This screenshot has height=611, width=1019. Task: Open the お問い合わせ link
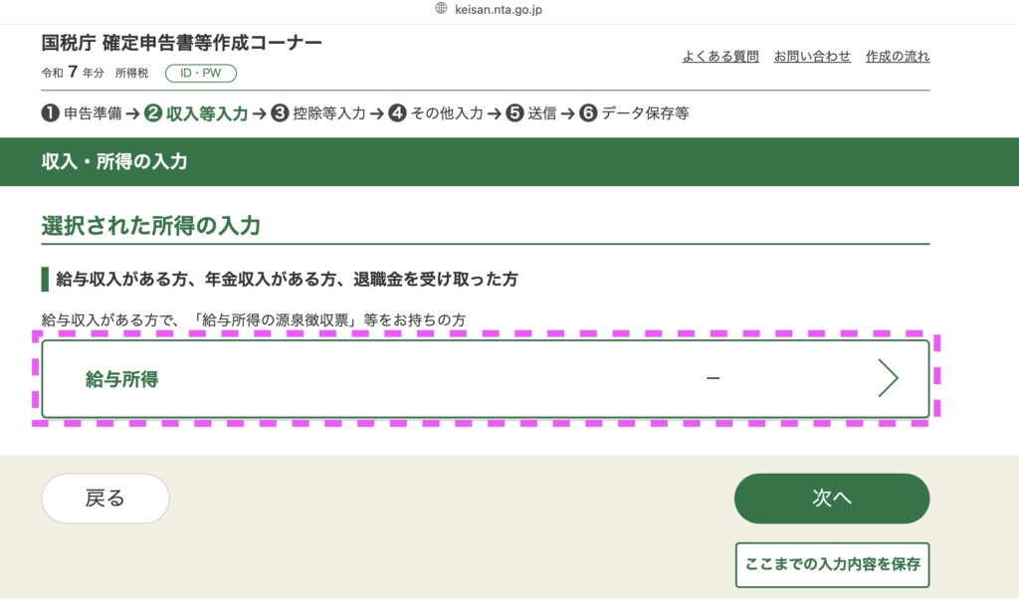coord(812,57)
